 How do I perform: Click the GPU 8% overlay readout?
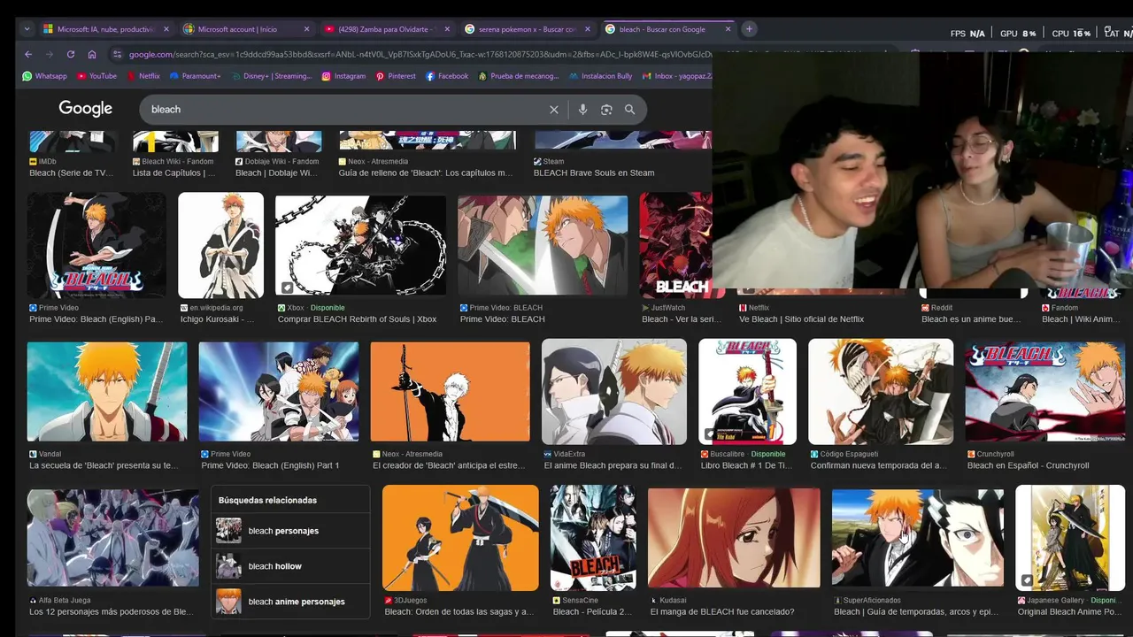(1018, 34)
